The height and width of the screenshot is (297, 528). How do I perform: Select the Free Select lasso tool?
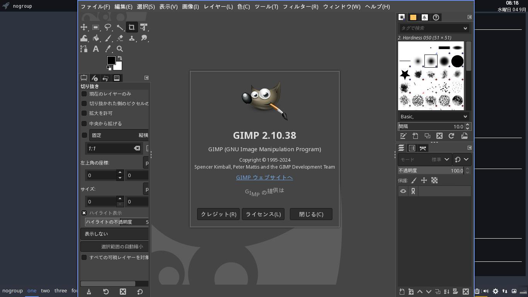tap(108, 27)
